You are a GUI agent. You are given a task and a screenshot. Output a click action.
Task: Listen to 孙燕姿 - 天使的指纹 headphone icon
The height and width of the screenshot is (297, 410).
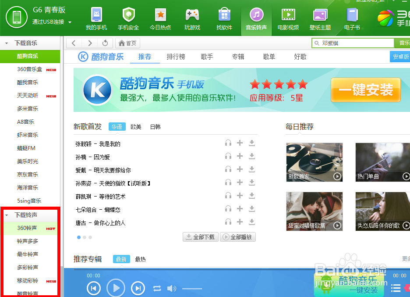pyautogui.click(x=228, y=182)
